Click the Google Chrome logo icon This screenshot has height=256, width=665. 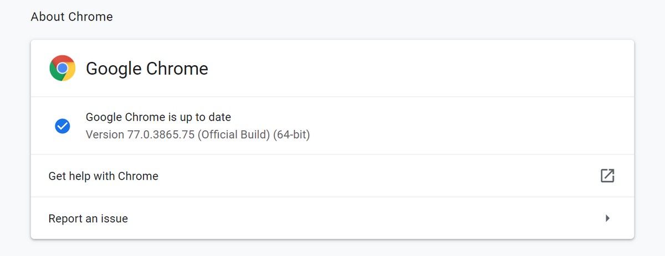click(63, 68)
